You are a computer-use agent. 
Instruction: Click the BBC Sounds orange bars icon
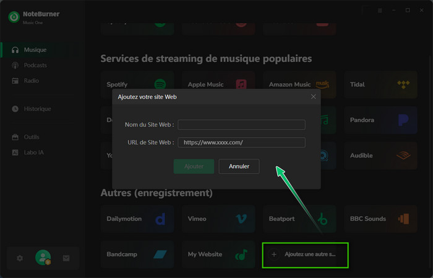coord(403,219)
